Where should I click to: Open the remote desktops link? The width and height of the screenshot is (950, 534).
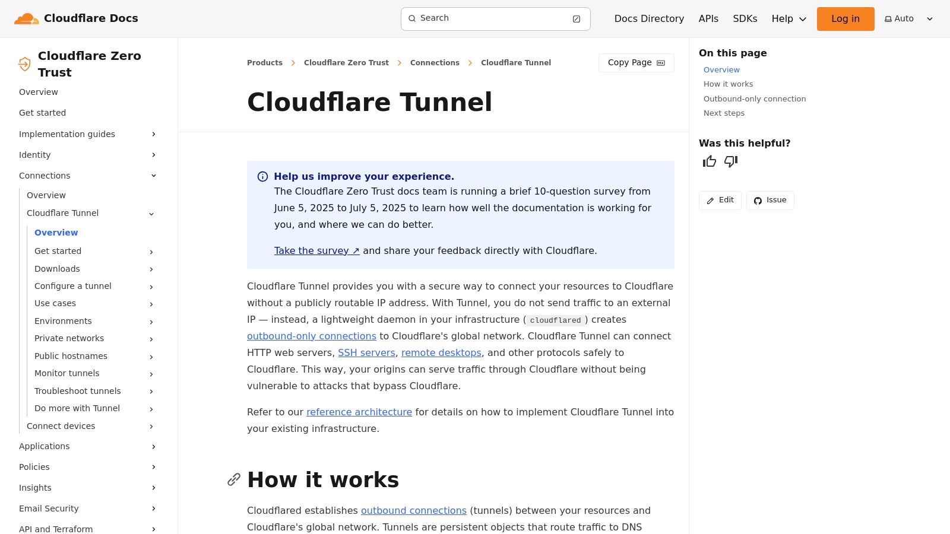[x=441, y=353]
